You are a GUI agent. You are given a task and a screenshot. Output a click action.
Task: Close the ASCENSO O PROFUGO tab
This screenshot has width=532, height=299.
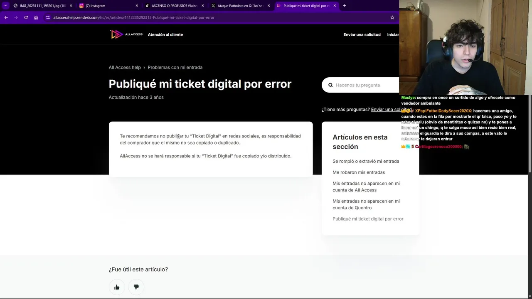203,6
